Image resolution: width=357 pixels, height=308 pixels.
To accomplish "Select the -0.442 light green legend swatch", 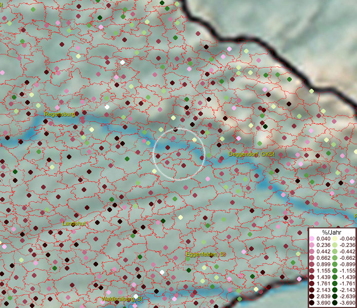I will pyautogui.click(x=334, y=252).
